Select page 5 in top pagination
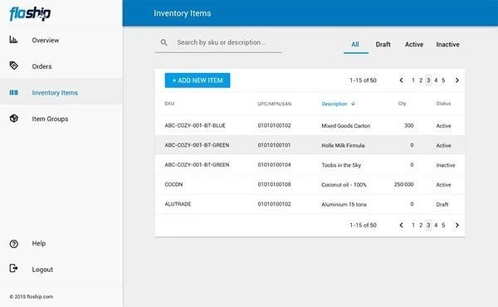The image size is (498, 307). [x=443, y=80]
